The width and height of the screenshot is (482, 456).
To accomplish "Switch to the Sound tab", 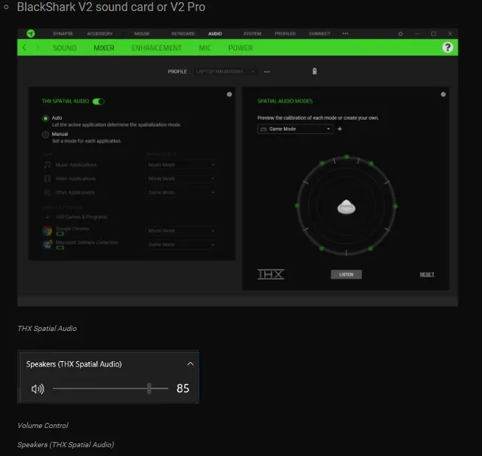I will [65, 48].
